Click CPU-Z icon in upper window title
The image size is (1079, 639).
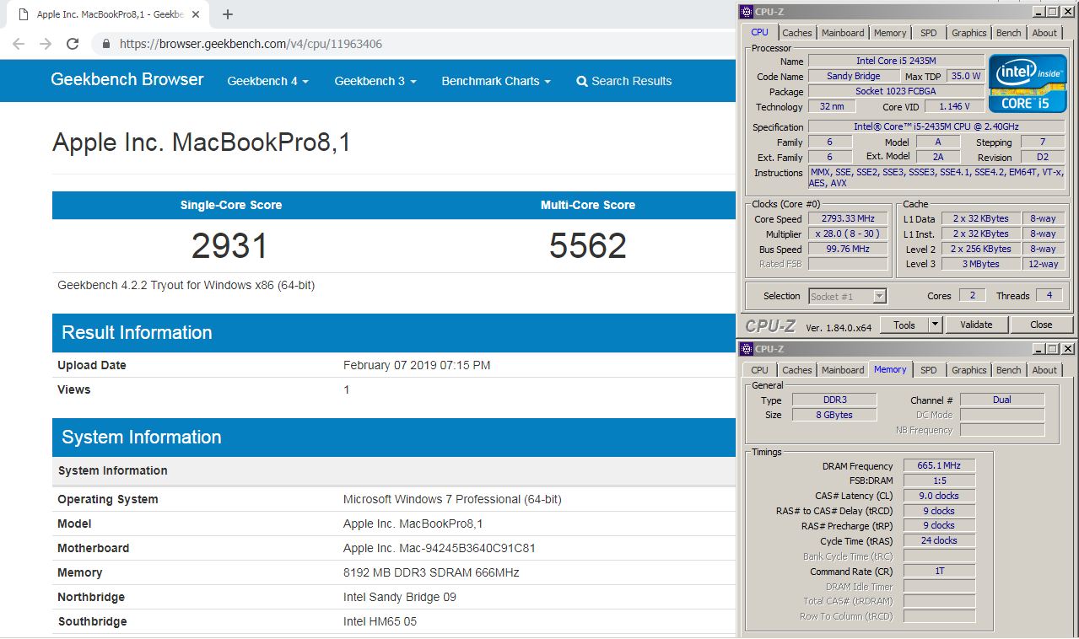point(746,11)
